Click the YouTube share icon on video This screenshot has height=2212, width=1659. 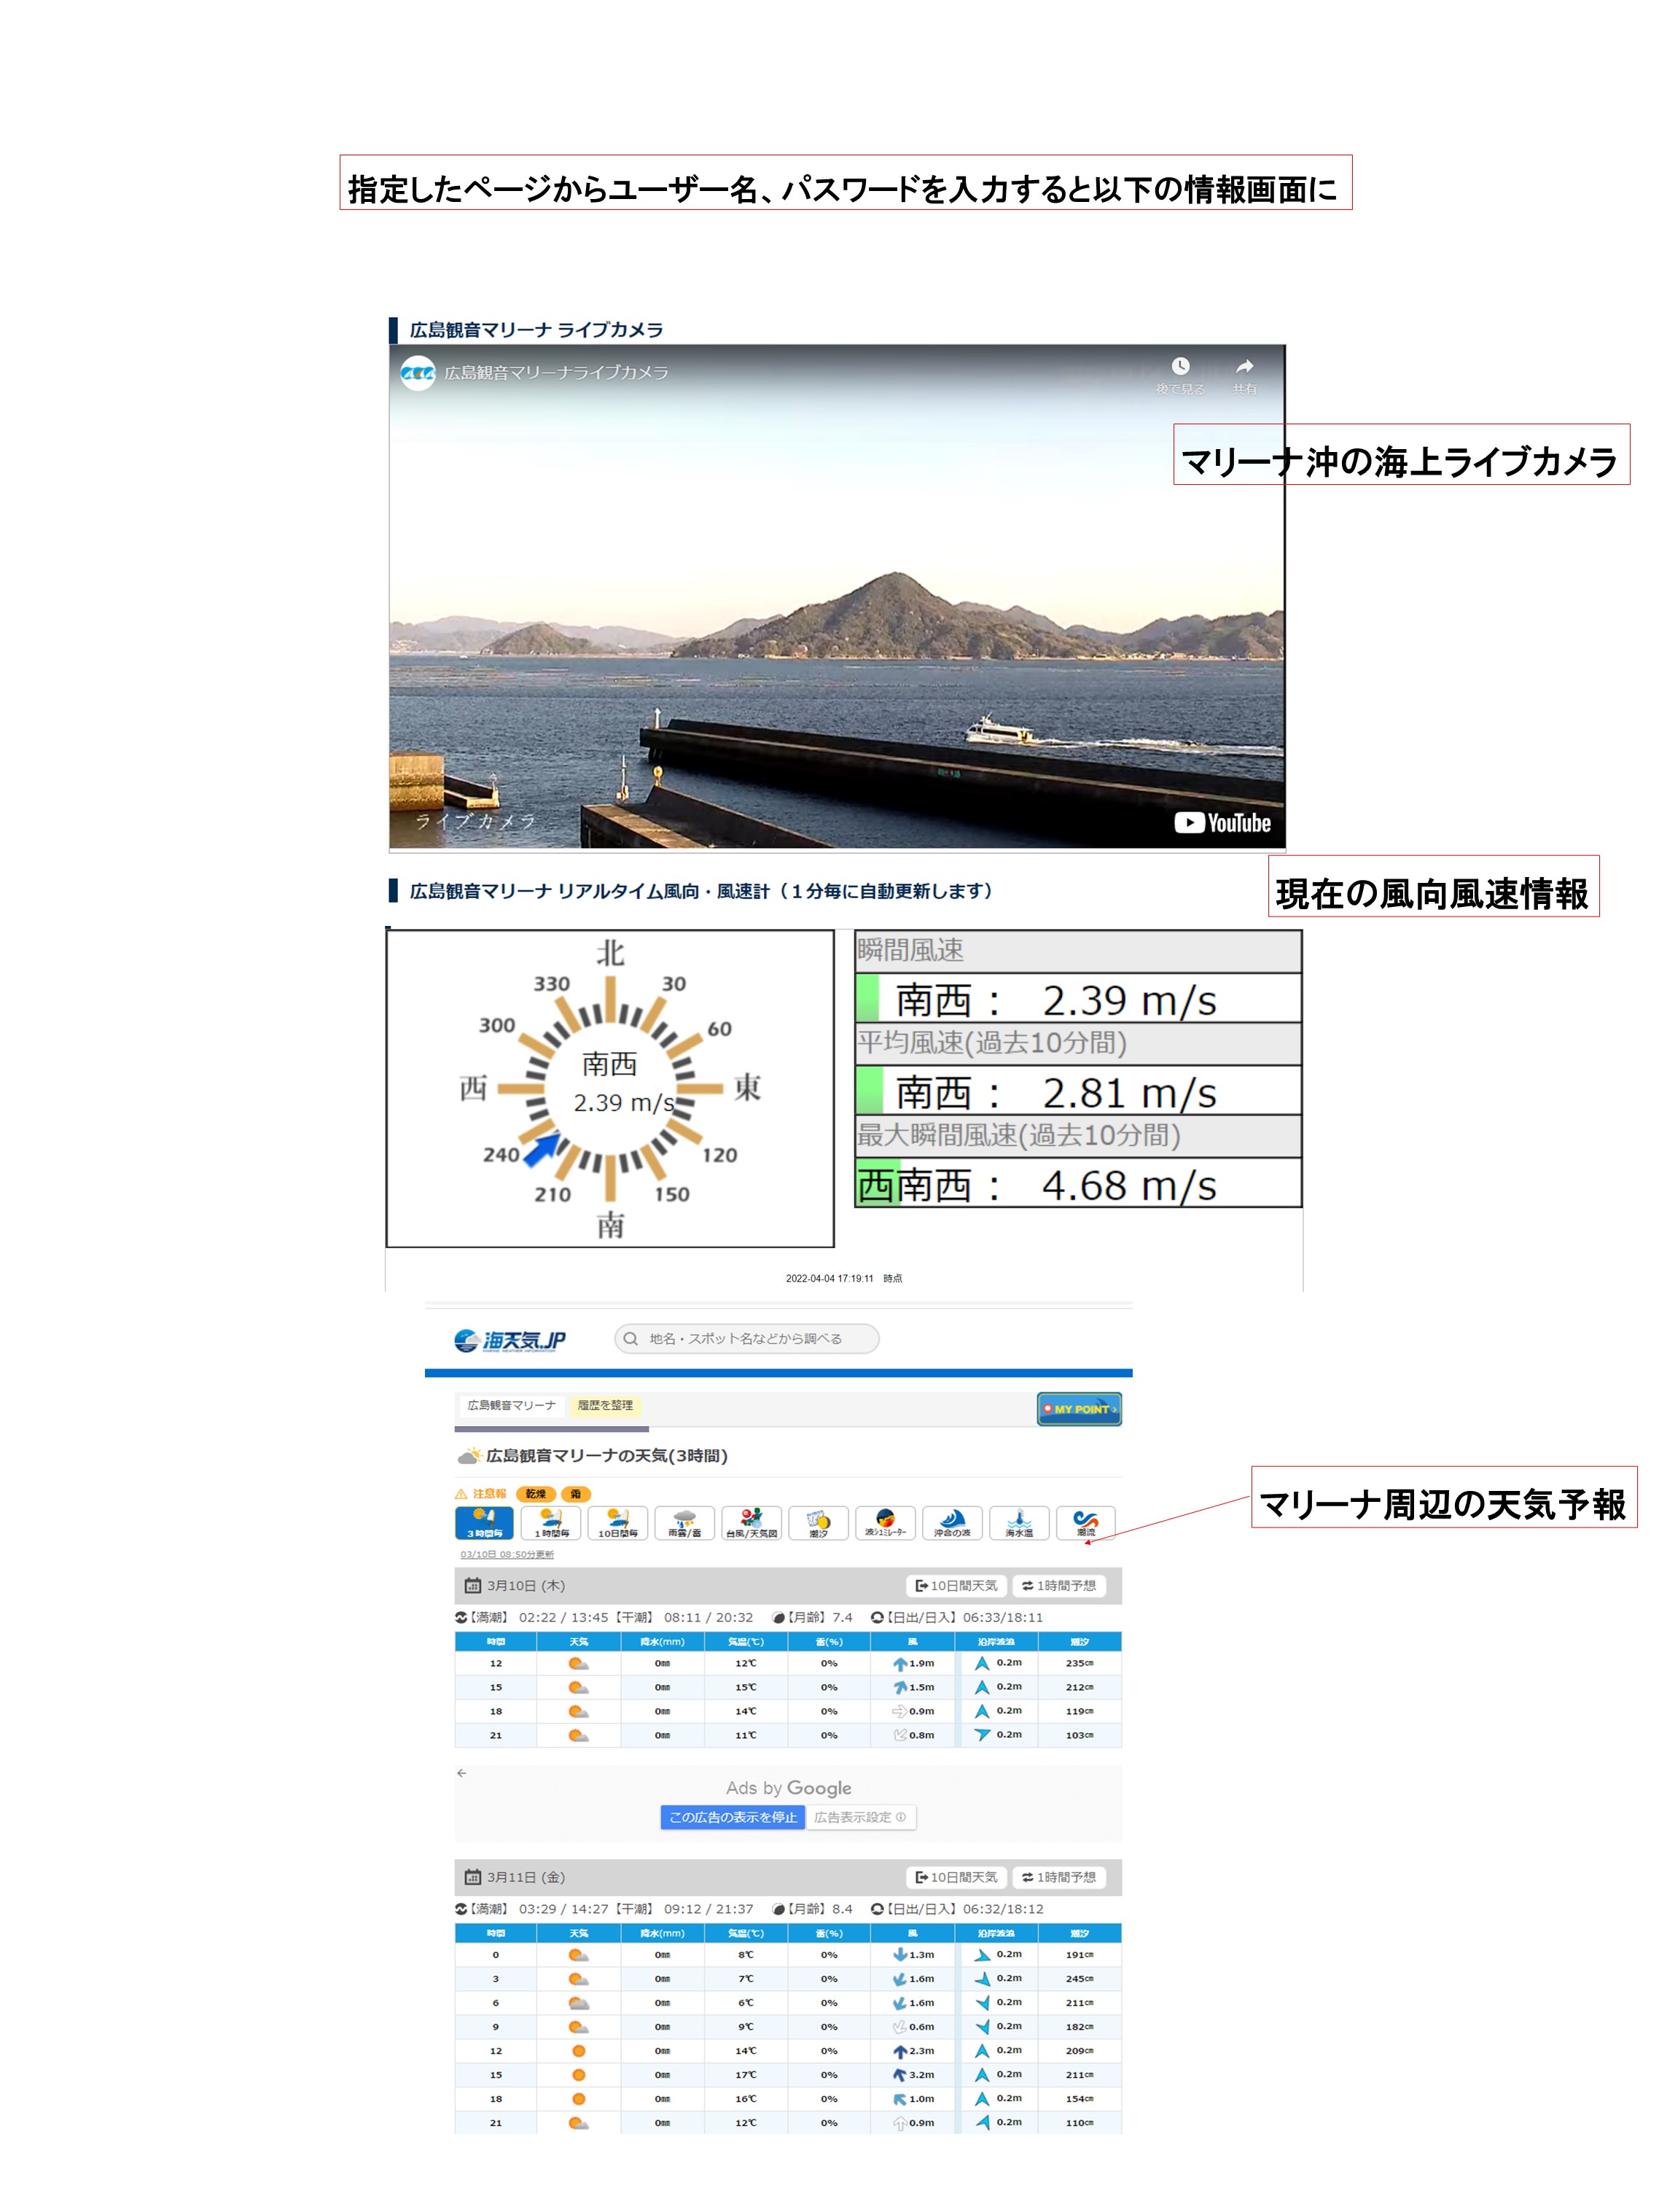tap(1244, 367)
